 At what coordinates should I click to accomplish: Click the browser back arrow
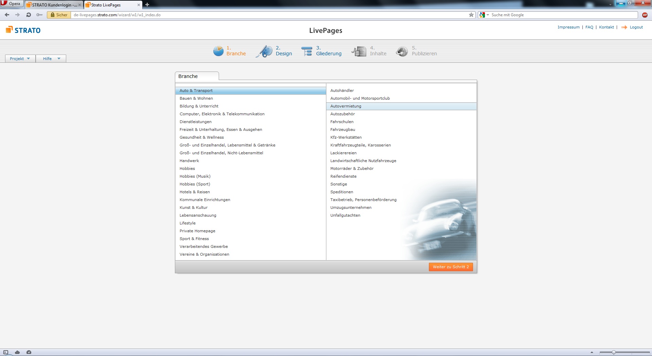coord(7,15)
